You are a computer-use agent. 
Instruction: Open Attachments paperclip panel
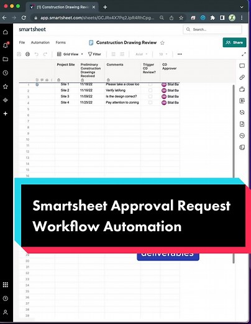point(242,77)
